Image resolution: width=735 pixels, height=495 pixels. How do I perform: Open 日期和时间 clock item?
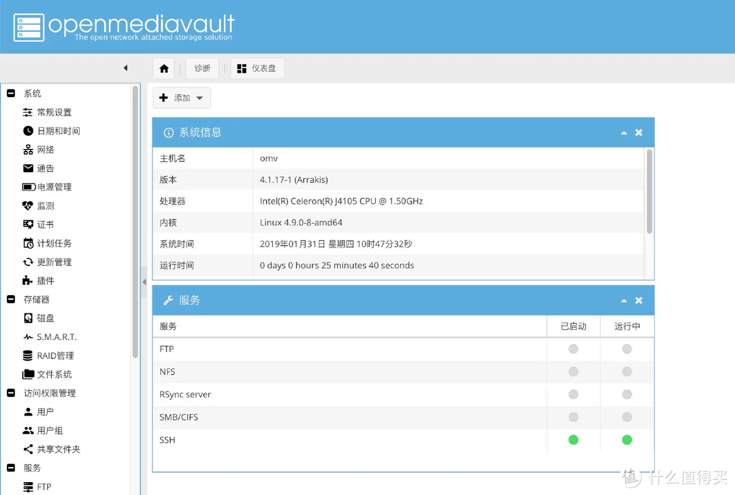pyautogui.click(x=58, y=131)
